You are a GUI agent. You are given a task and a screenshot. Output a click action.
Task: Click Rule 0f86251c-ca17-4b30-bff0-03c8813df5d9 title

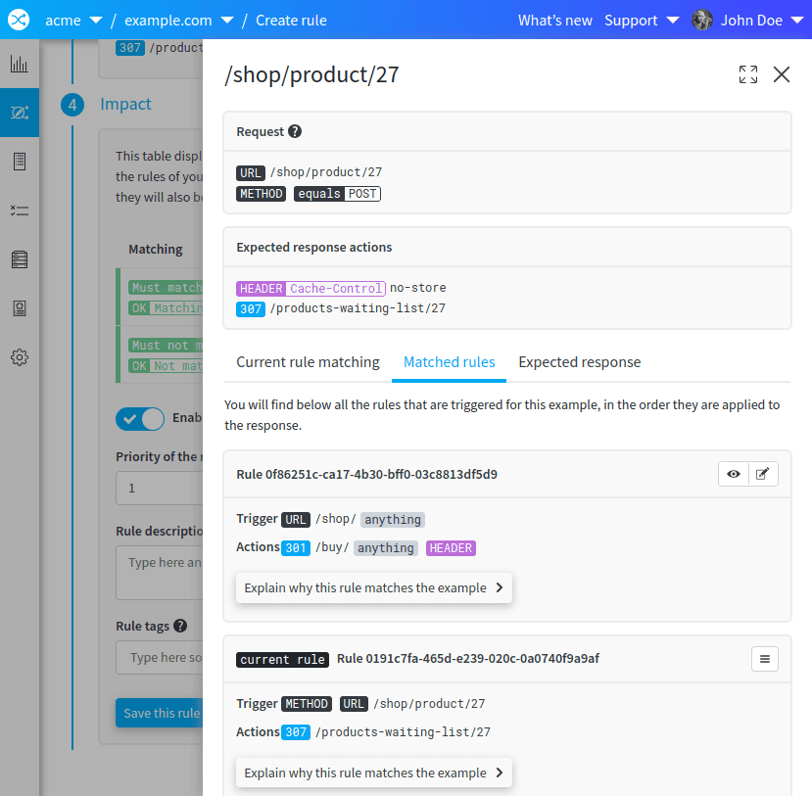(366, 474)
